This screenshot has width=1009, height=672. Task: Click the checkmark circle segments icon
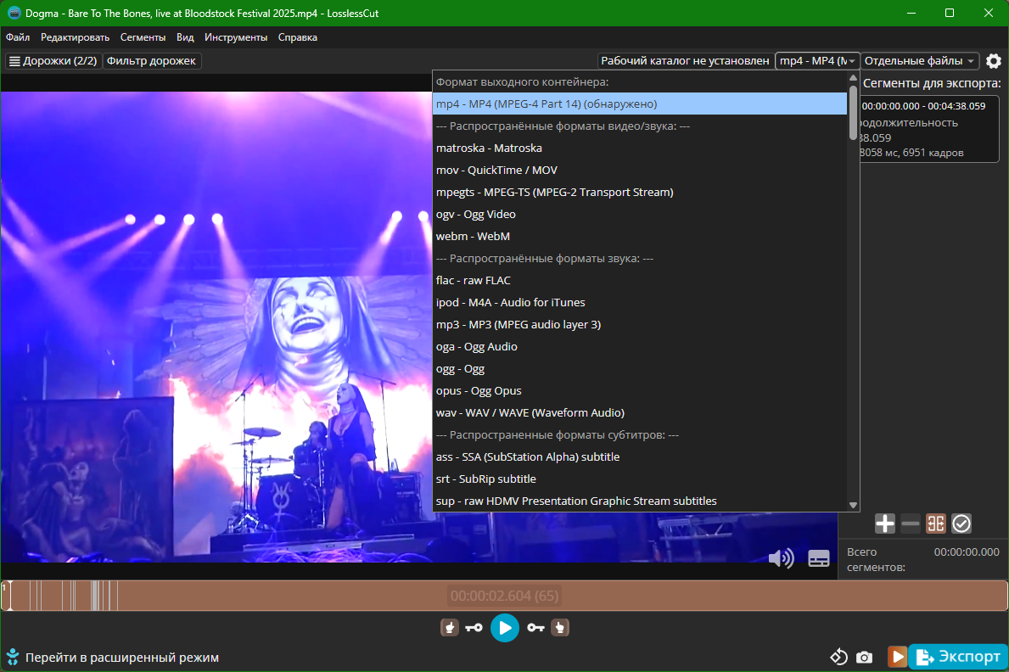(961, 524)
